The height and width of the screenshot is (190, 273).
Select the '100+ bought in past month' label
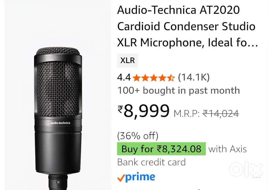point(178,91)
